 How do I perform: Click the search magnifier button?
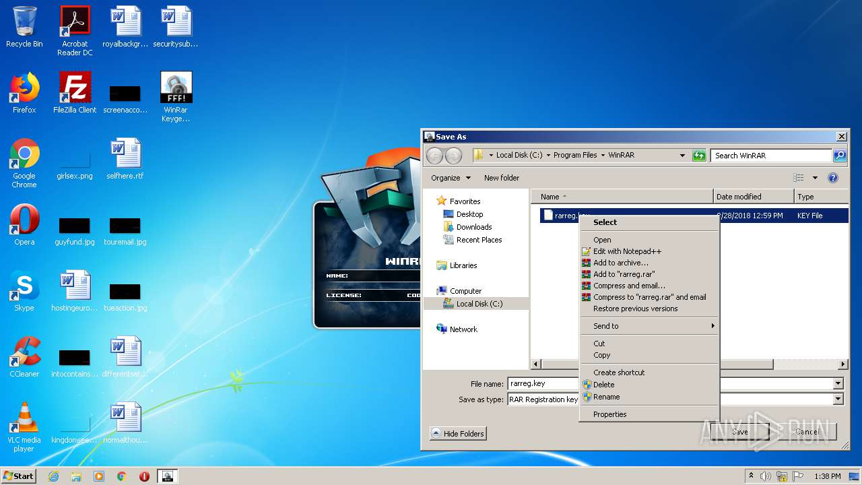pyautogui.click(x=839, y=156)
